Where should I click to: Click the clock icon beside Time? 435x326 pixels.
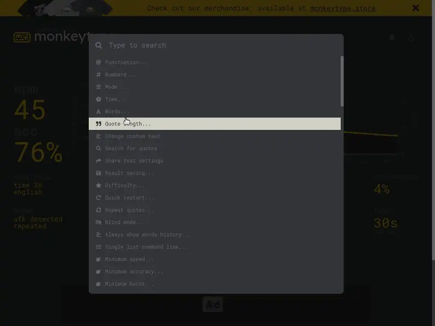pyautogui.click(x=99, y=99)
